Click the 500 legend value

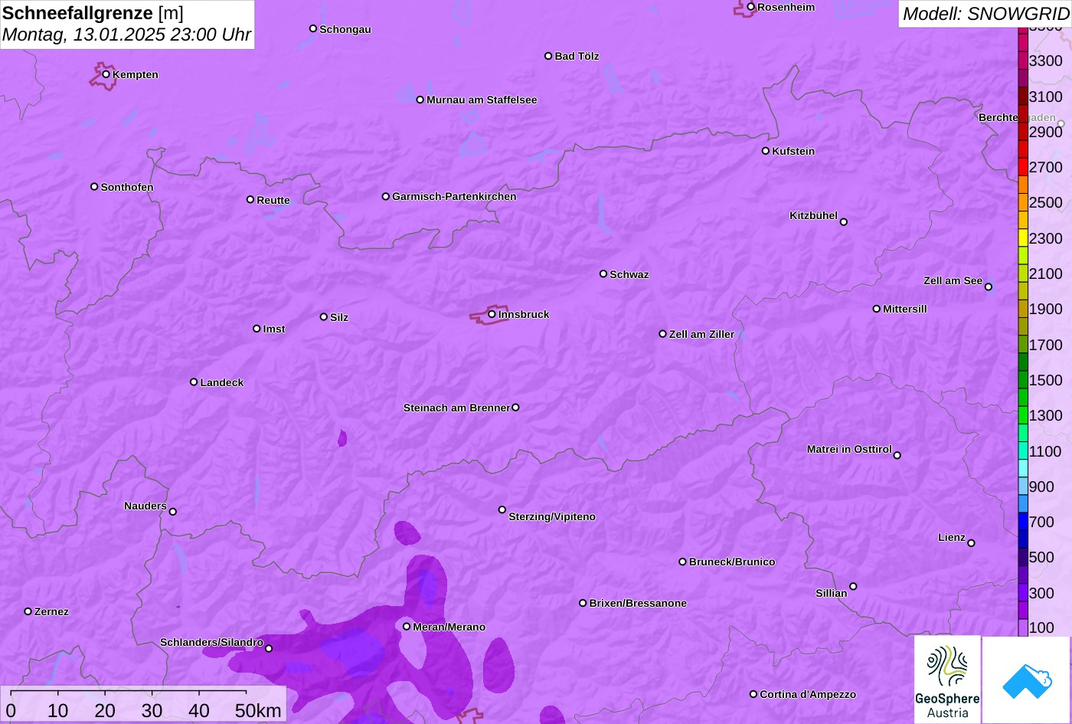(x=1041, y=557)
